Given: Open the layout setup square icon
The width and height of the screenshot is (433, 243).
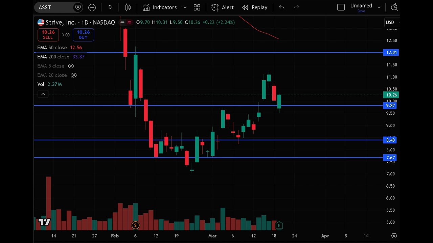Looking at the screenshot, I should [x=341, y=7].
